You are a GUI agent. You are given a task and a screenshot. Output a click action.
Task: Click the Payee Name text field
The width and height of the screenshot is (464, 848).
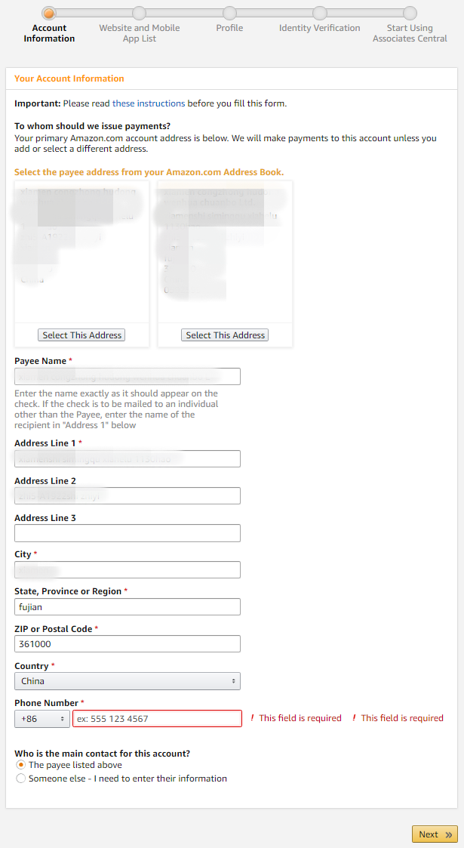(128, 376)
